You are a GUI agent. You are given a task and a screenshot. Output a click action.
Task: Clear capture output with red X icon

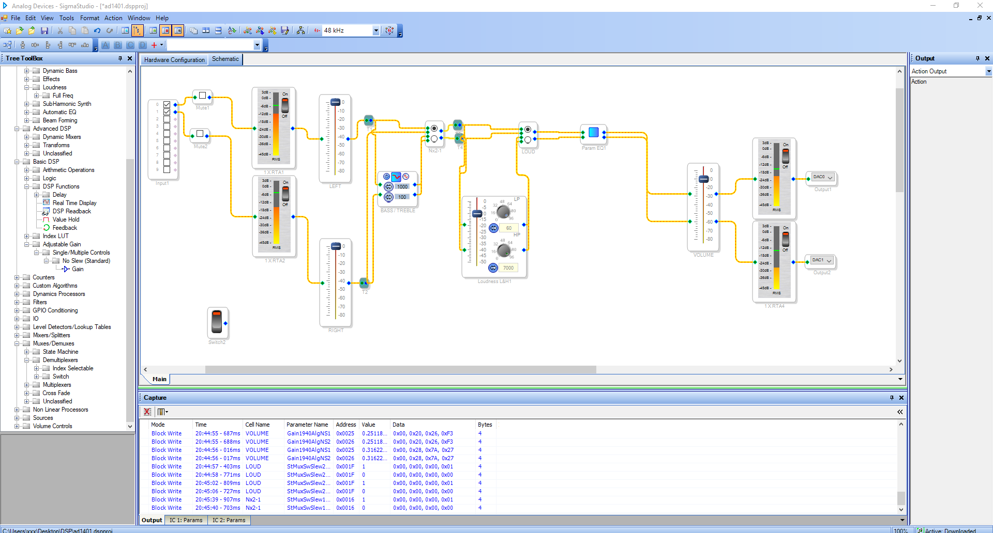point(147,412)
